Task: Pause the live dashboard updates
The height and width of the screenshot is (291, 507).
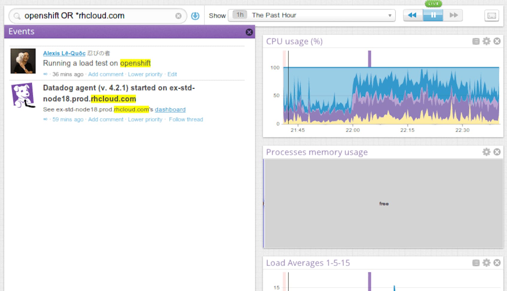Action: [433, 15]
